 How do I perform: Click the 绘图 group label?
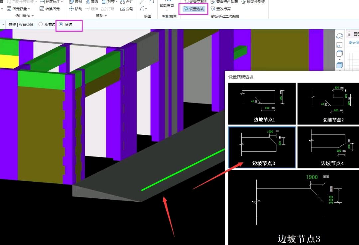click(x=148, y=16)
